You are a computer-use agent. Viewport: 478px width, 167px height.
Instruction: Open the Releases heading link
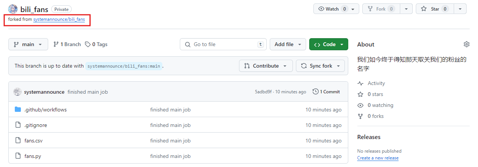coord(369,137)
